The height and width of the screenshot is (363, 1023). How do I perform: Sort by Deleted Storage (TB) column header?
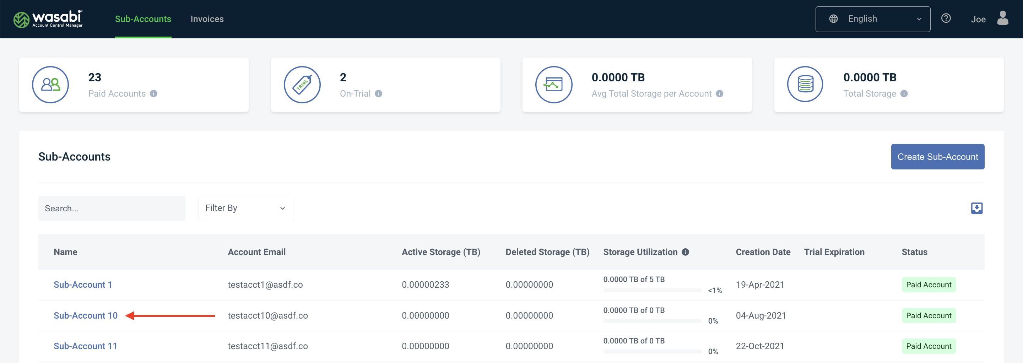[547, 252]
